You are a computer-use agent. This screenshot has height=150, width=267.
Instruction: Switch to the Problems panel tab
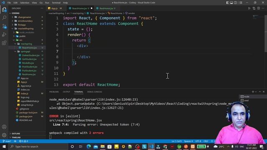[54, 92]
